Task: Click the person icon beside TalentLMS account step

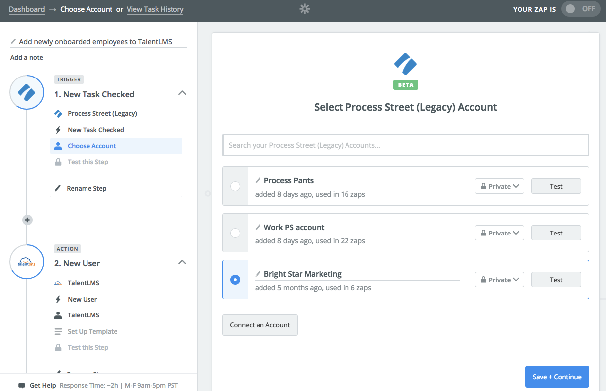Action: 58,315
